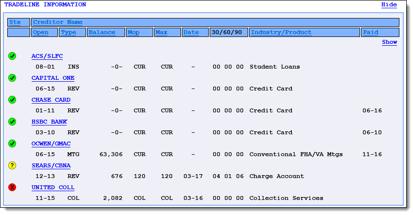Click the MTG type for OCWEN/GMAC
Screen dimensions: 414x215
(73, 155)
